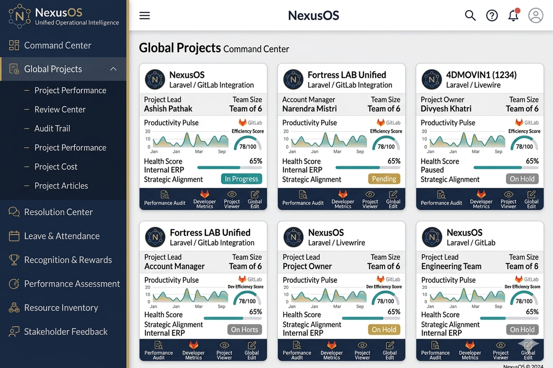The image size is (553, 368).
Task: Open Leave & Attendance in sidebar
Action: pos(62,236)
